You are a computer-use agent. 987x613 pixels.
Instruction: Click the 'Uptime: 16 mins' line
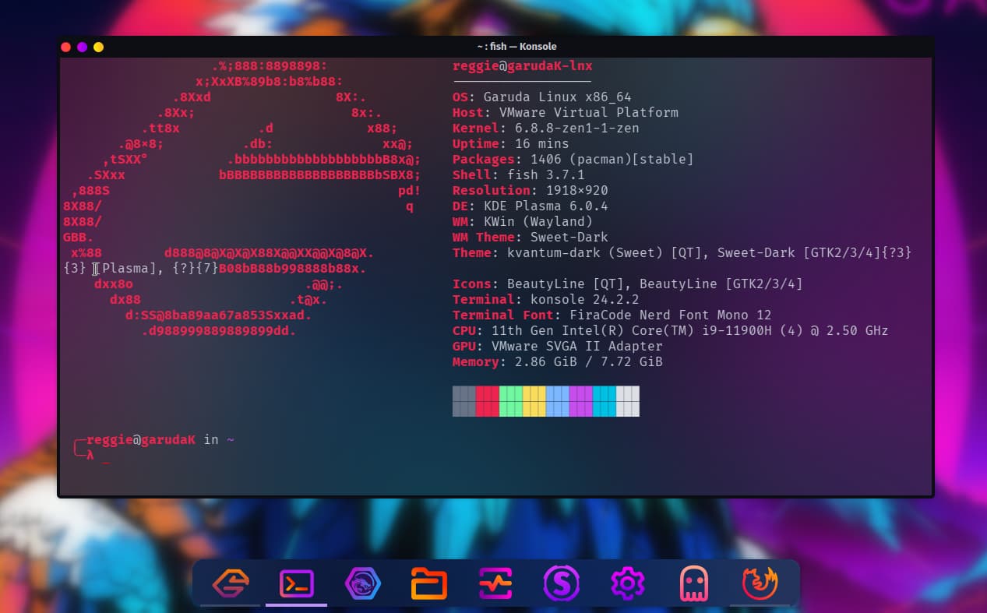[x=511, y=144]
